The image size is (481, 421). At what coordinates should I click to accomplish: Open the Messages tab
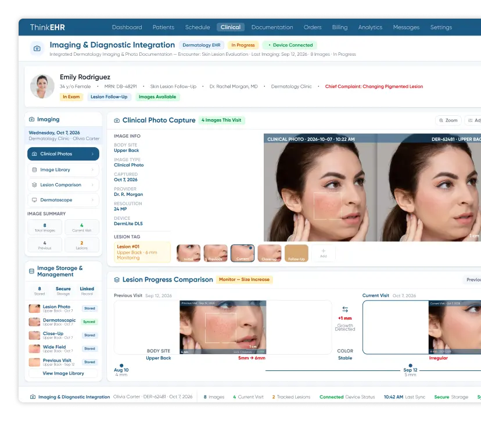(x=406, y=27)
